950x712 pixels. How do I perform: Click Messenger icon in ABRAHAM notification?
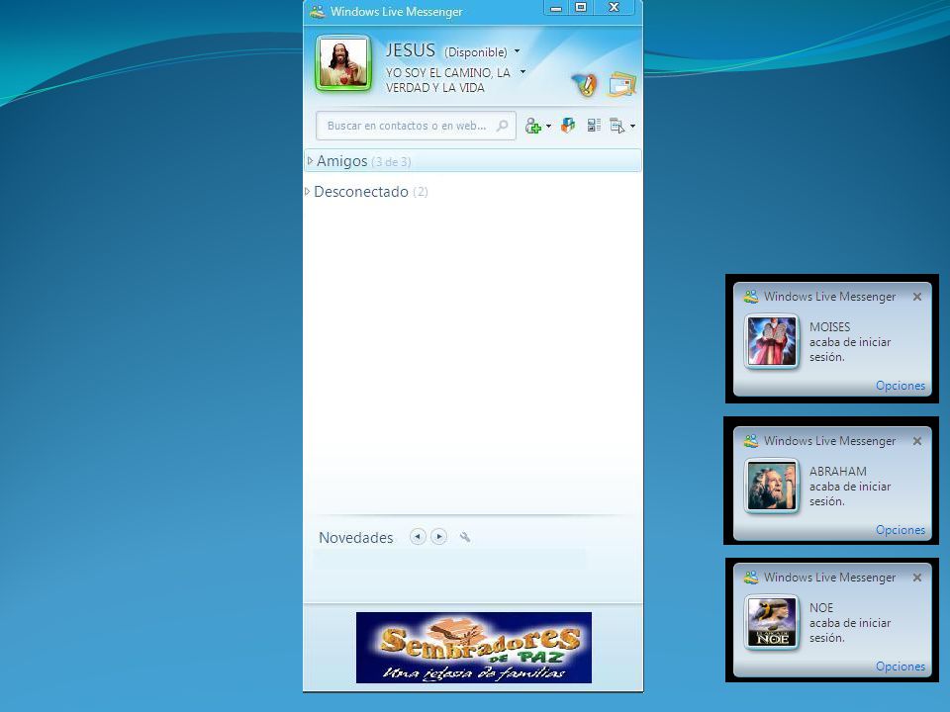(x=751, y=441)
